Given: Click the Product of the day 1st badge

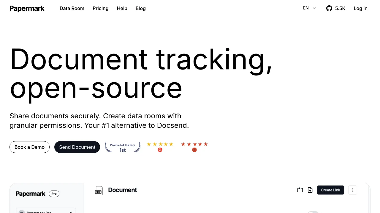Looking at the screenshot, I should pyautogui.click(x=123, y=147).
